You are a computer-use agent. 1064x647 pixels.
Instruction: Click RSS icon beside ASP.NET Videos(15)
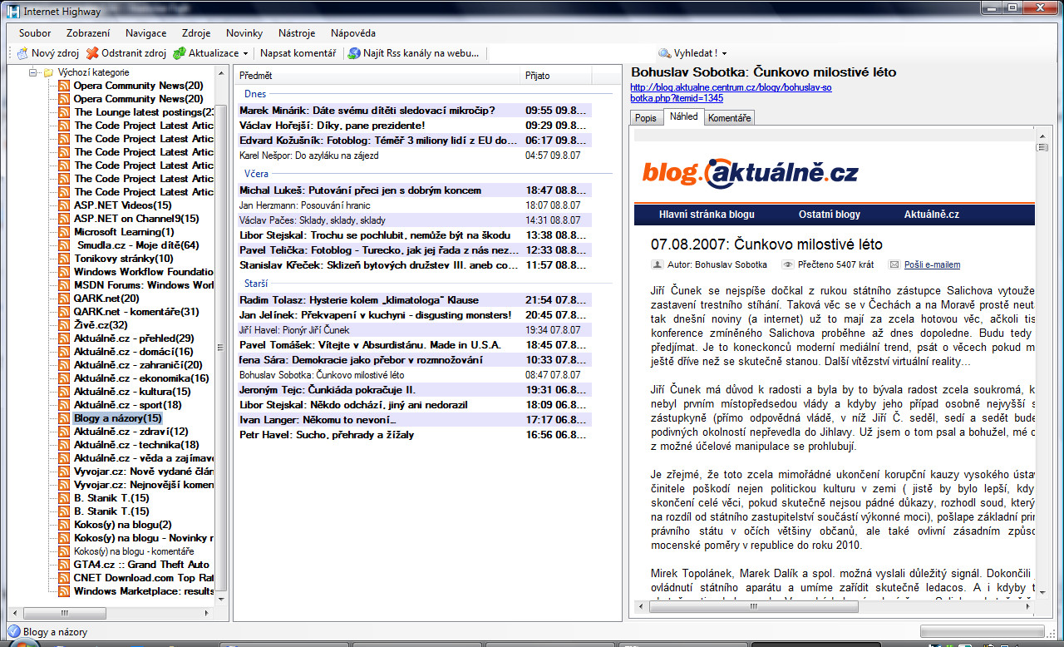pos(64,205)
